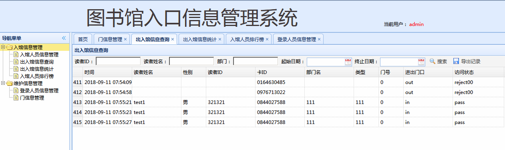Open 入馆人员信息管理 in navigation tree
Screen dimensions: 505x150
coord(39,55)
